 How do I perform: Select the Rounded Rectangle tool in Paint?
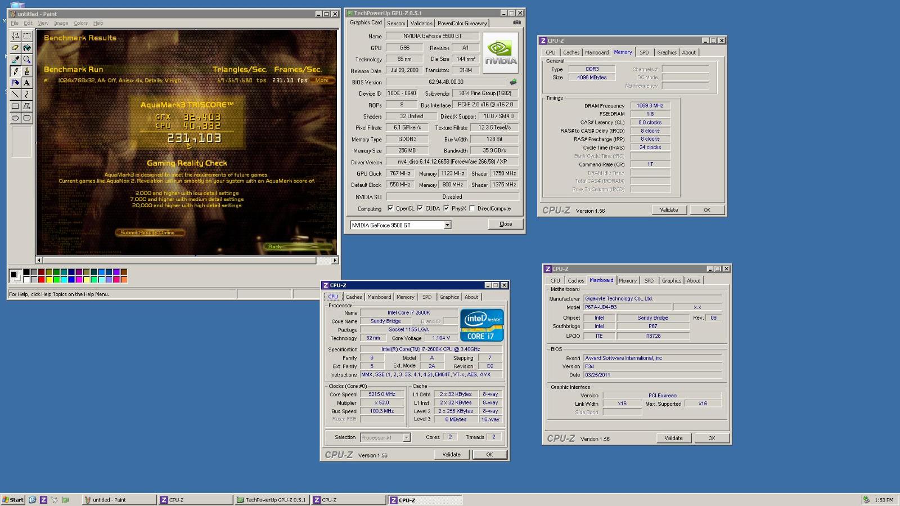26,118
